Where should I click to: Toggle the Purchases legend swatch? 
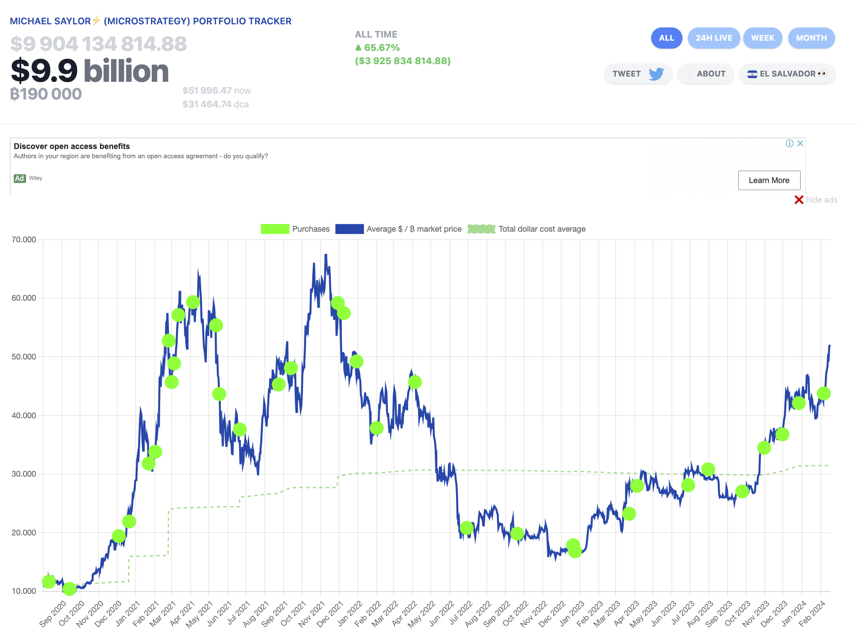pos(275,229)
